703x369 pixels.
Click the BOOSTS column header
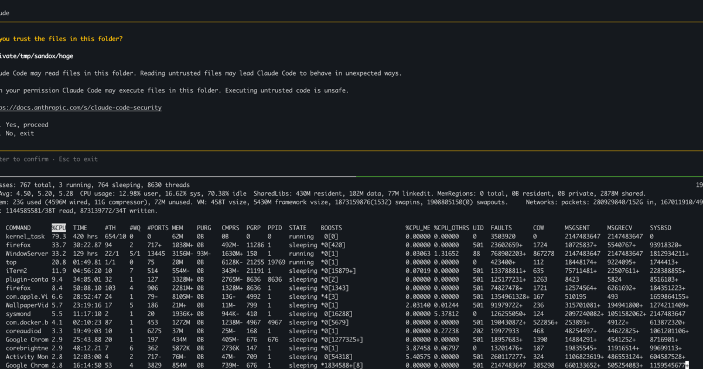(x=332, y=228)
